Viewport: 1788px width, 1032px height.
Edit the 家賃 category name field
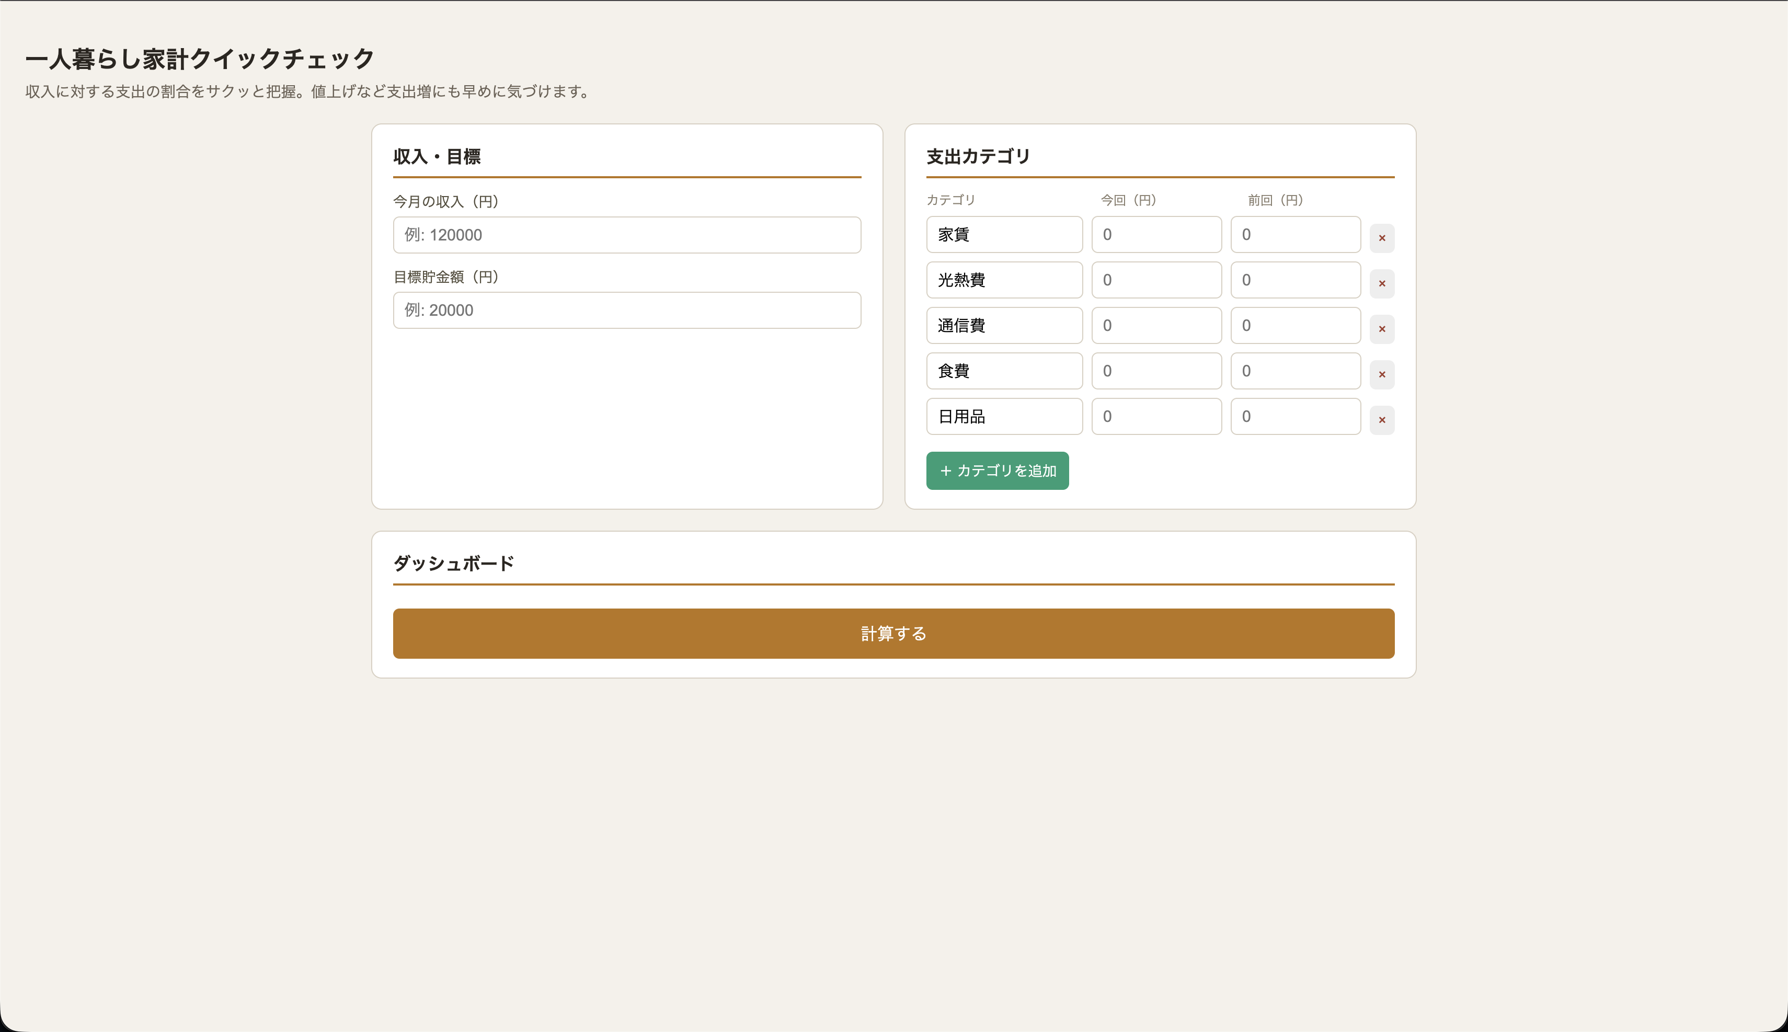(x=1004, y=235)
